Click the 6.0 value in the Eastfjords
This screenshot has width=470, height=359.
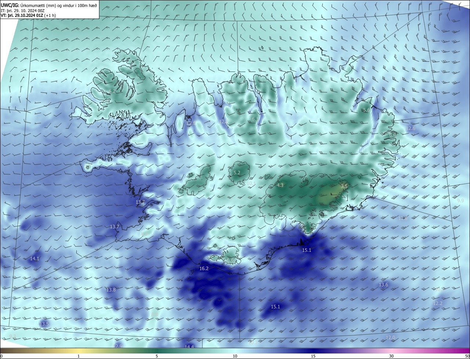point(392,135)
